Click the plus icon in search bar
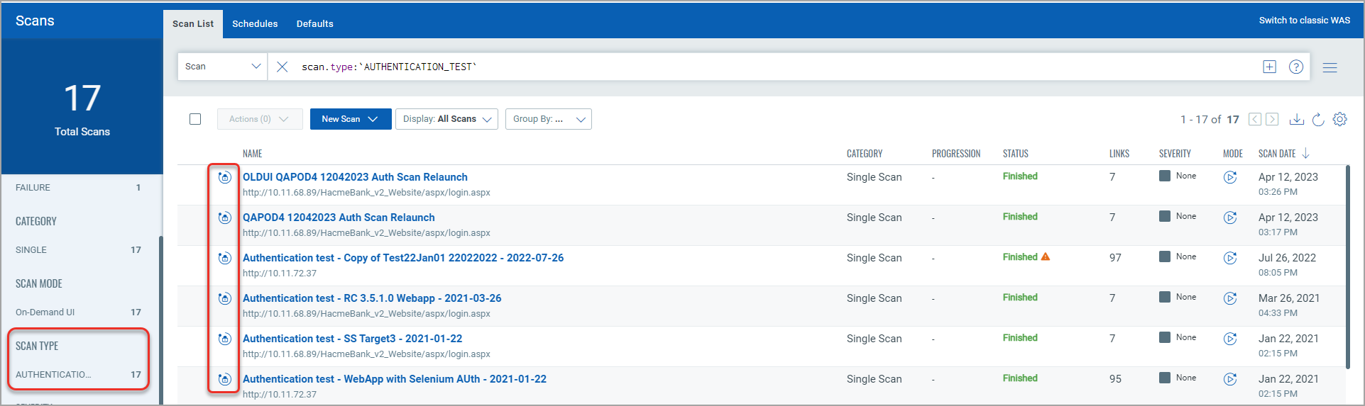 1269,67
